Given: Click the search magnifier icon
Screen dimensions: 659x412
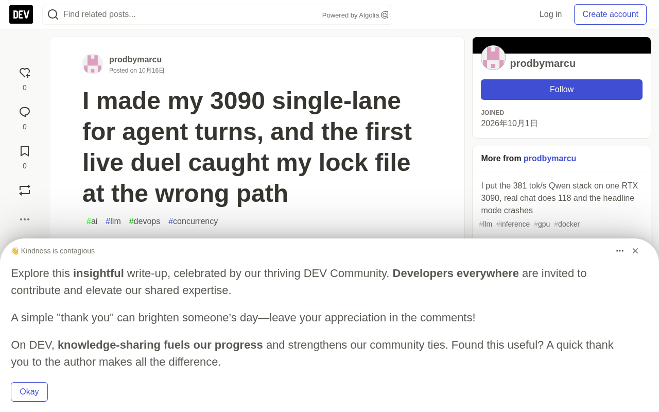Looking at the screenshot, I should click(x=53, y=14).
